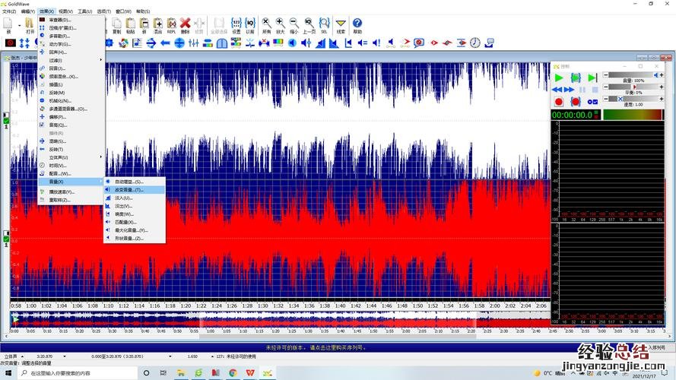Click the blue Rewind button in control panel
Viewport: 676px width, 380px height.
tap(557, 90)
